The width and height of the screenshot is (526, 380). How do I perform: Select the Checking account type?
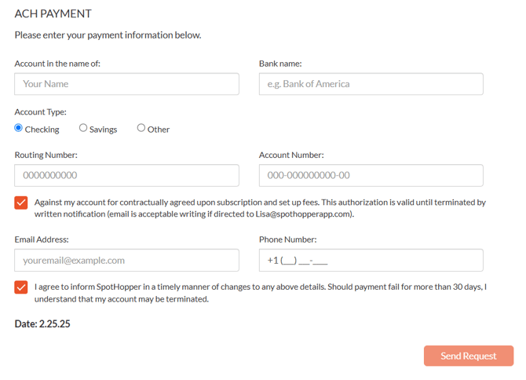(x=19, y=128)
